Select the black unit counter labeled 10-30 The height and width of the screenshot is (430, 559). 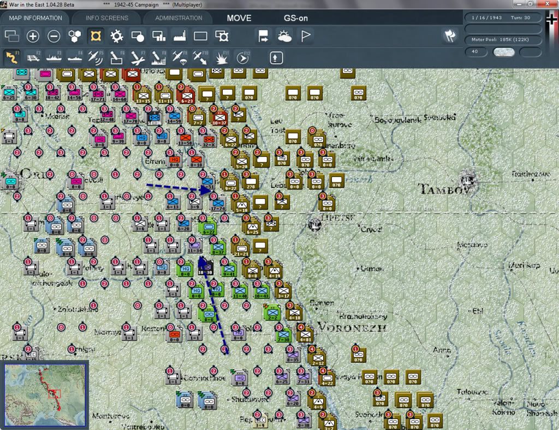[205, 268]
